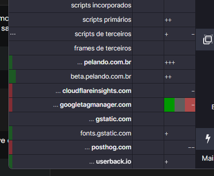Click the gstatic.com hostname
The height and width of the screenshot is (176, 214).
(x=113, y=119)
